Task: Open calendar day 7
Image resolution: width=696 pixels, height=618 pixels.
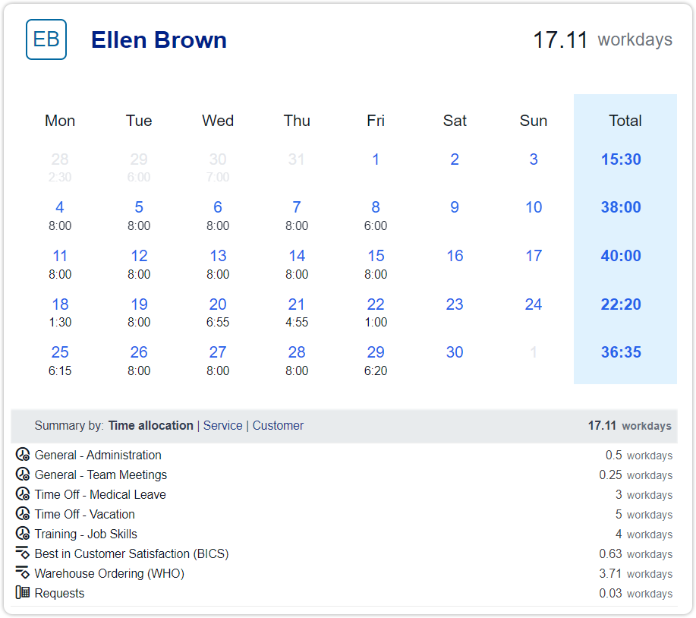Action: [297, 207]
